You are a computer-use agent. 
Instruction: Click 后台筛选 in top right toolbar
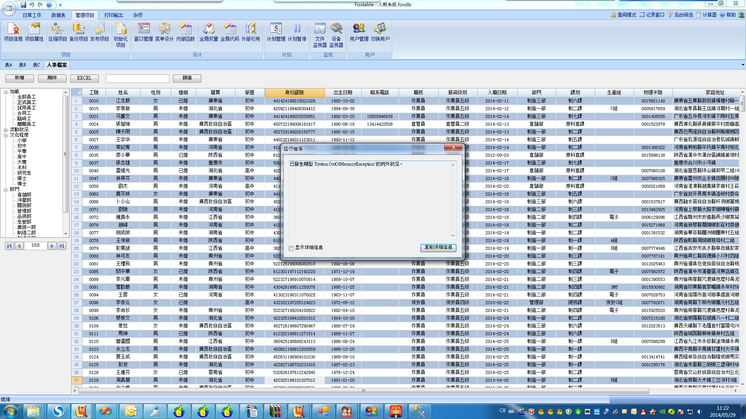click(x=680, y=15)
